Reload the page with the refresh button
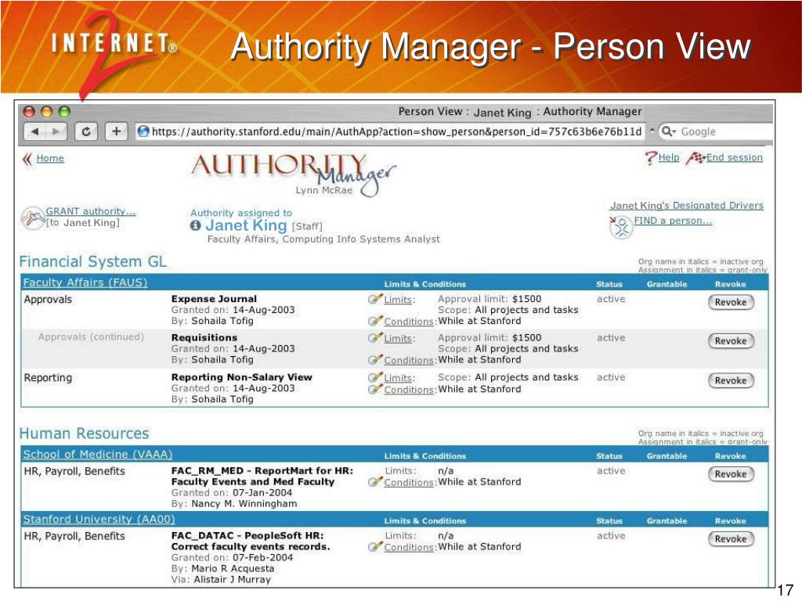The height and width of the screenshot is (601, 802). [x=86, y=131]
